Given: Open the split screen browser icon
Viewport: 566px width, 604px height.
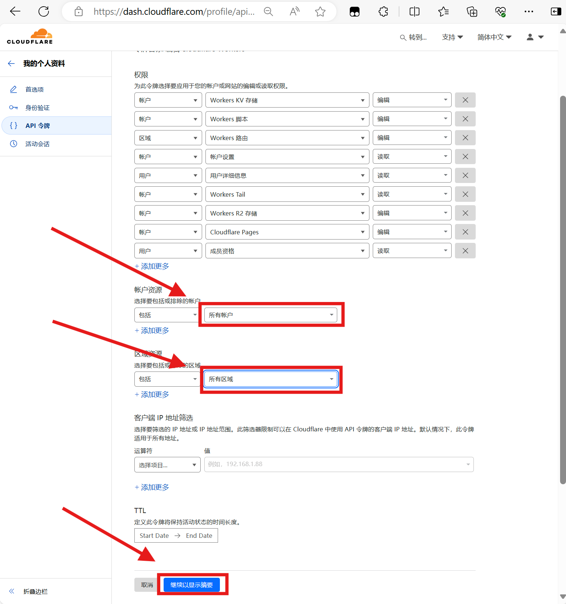Looking at the screenshot, I should coord(414,12).
